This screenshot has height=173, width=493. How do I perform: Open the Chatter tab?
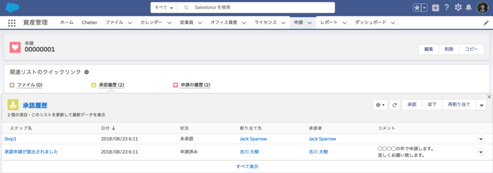pos(89,23)
